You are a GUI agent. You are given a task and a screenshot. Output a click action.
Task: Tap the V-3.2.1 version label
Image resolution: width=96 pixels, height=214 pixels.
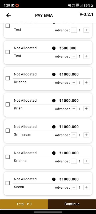[86, 14]
